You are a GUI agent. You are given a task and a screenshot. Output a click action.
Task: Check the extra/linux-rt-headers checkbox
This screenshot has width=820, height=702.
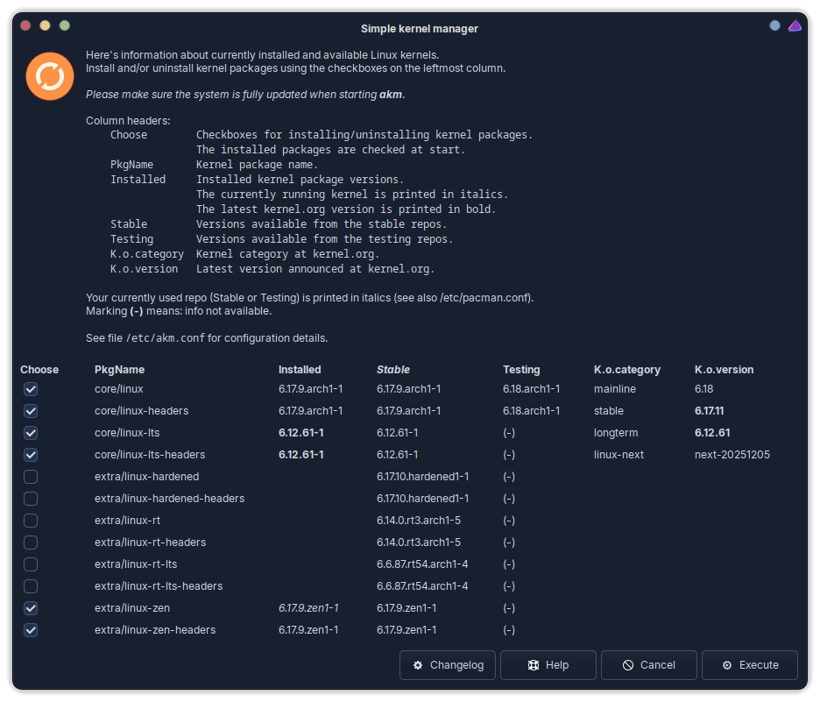point(31,542)
